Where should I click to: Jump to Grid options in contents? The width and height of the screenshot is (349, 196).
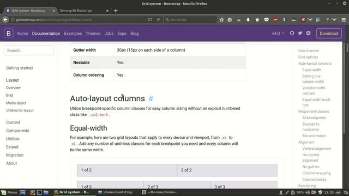308,57
